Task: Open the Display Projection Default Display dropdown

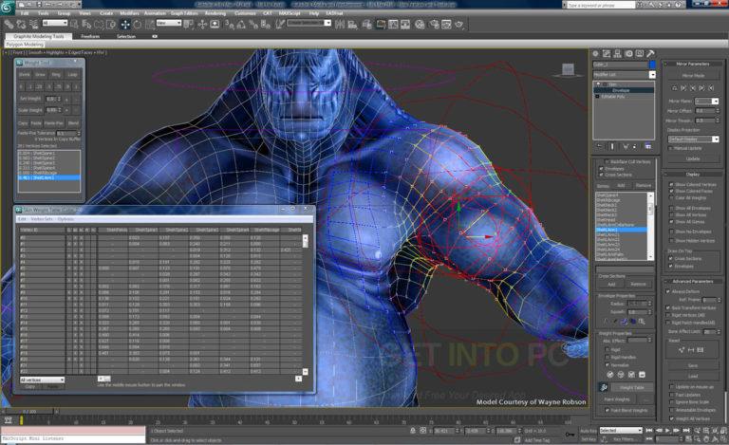Action: [x=693, y=139]
